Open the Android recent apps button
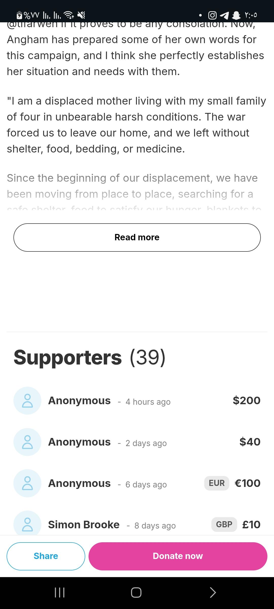Screen dimensions: 274x609 pos(60,593)
